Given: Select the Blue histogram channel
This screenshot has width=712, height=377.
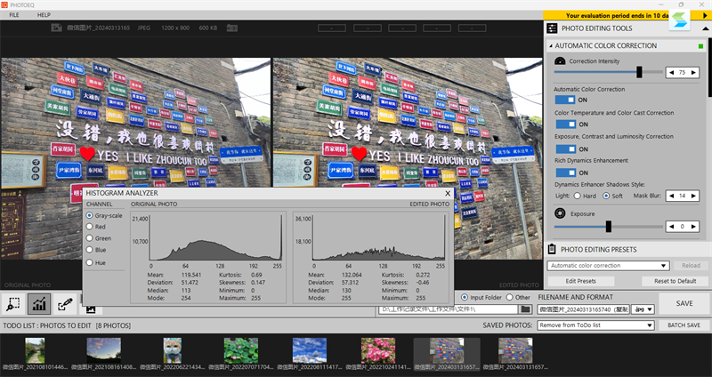Looking at the screenshot, I should pyautogui.click(x=90, y=250).
